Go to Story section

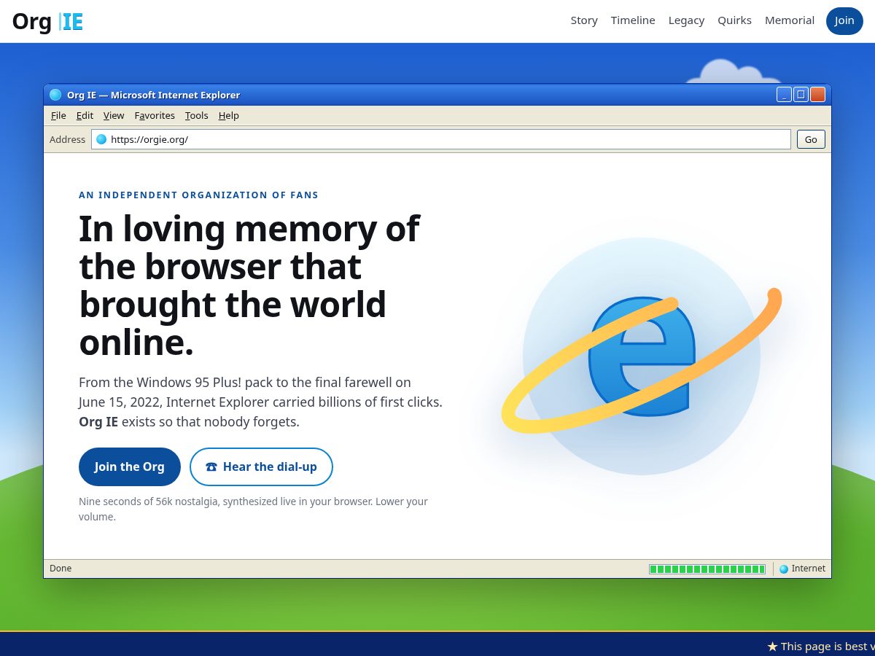(584, 20)
